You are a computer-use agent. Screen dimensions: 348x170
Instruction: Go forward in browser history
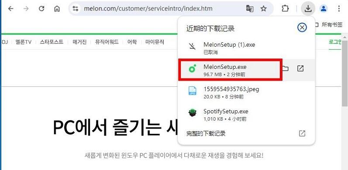tap(26, 9)
